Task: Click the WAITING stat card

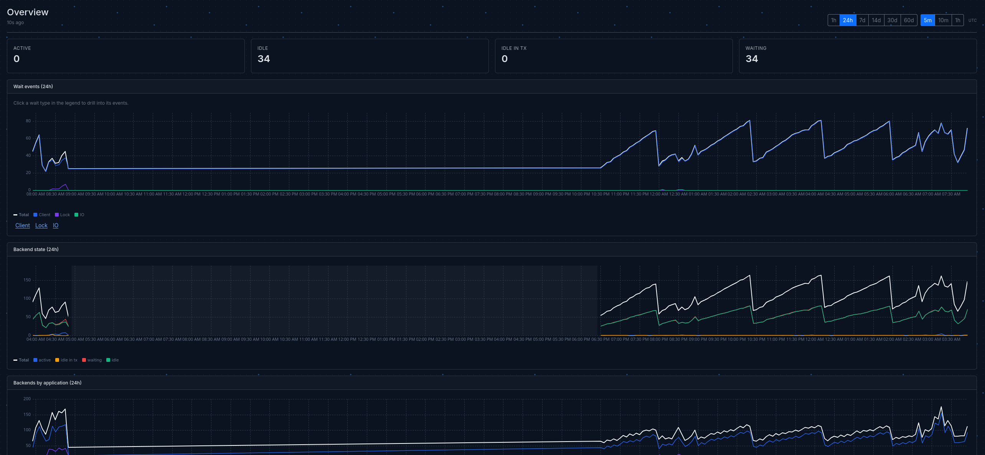Action: pyautogui.click(x=858, y=56)
